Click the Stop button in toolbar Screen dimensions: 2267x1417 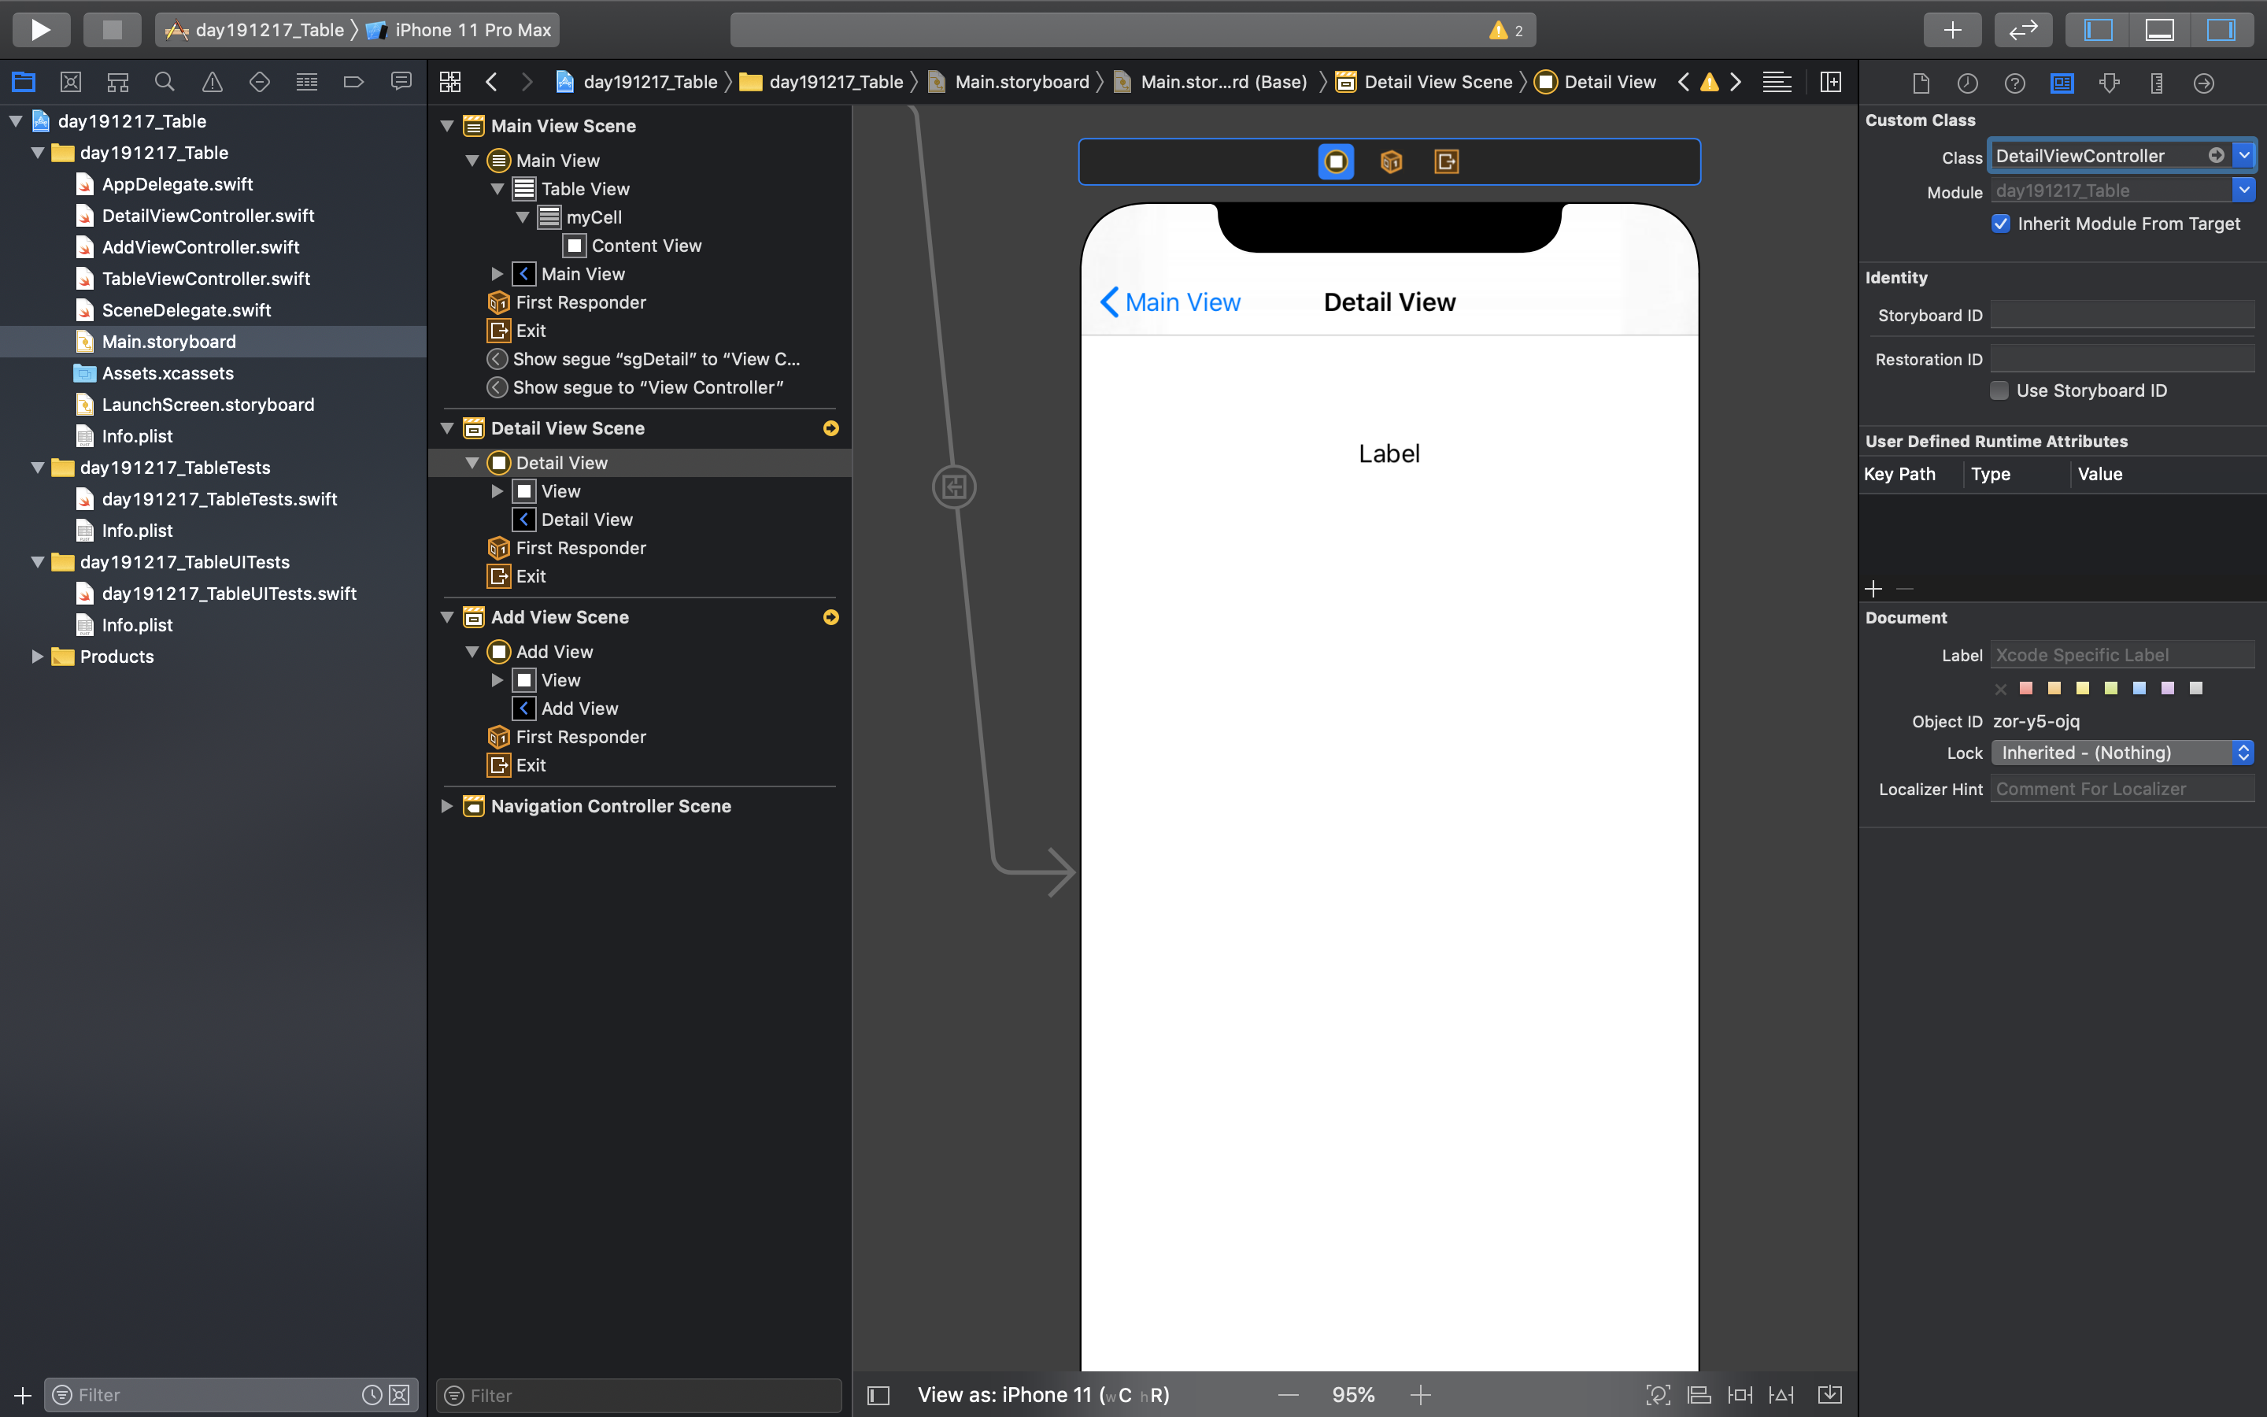point(112,29)
